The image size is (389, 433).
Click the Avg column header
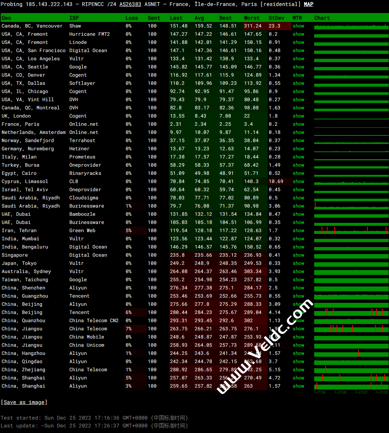pos(199,18)
